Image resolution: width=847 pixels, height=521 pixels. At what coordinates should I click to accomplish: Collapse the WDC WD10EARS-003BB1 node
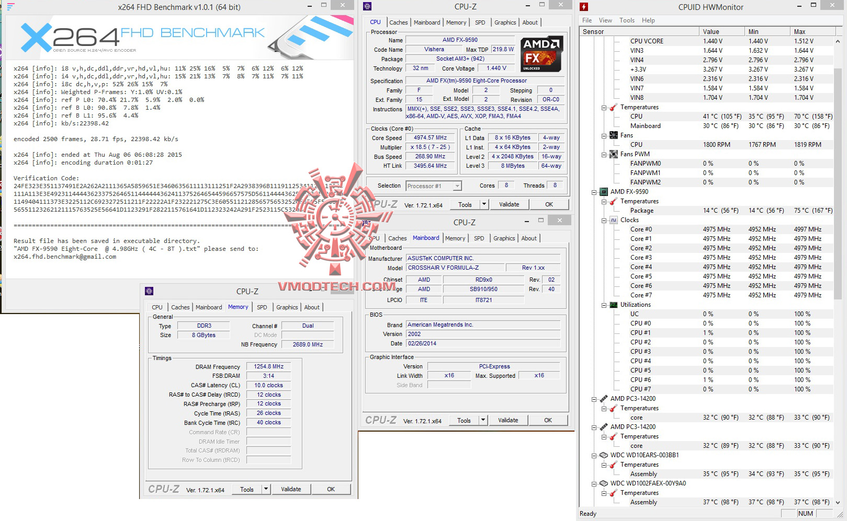594,455
